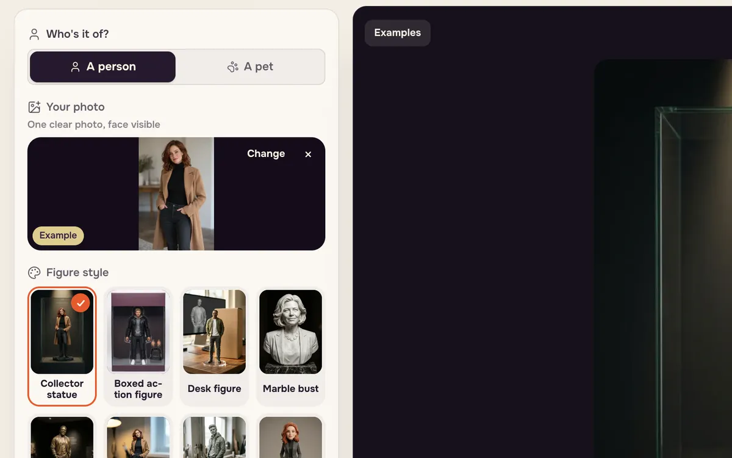Select the second-row figure by the window
The width and height of the screenshot is (732, 458).
[x=138, y=437]
